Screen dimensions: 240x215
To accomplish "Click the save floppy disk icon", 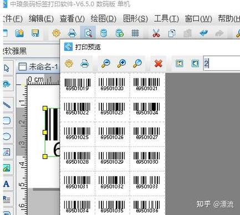I will [35, 33].
